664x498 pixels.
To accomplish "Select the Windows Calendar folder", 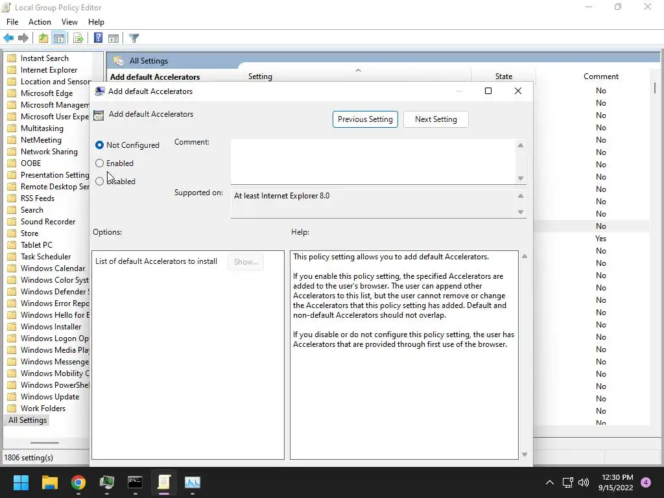I will tap(53, 268).
